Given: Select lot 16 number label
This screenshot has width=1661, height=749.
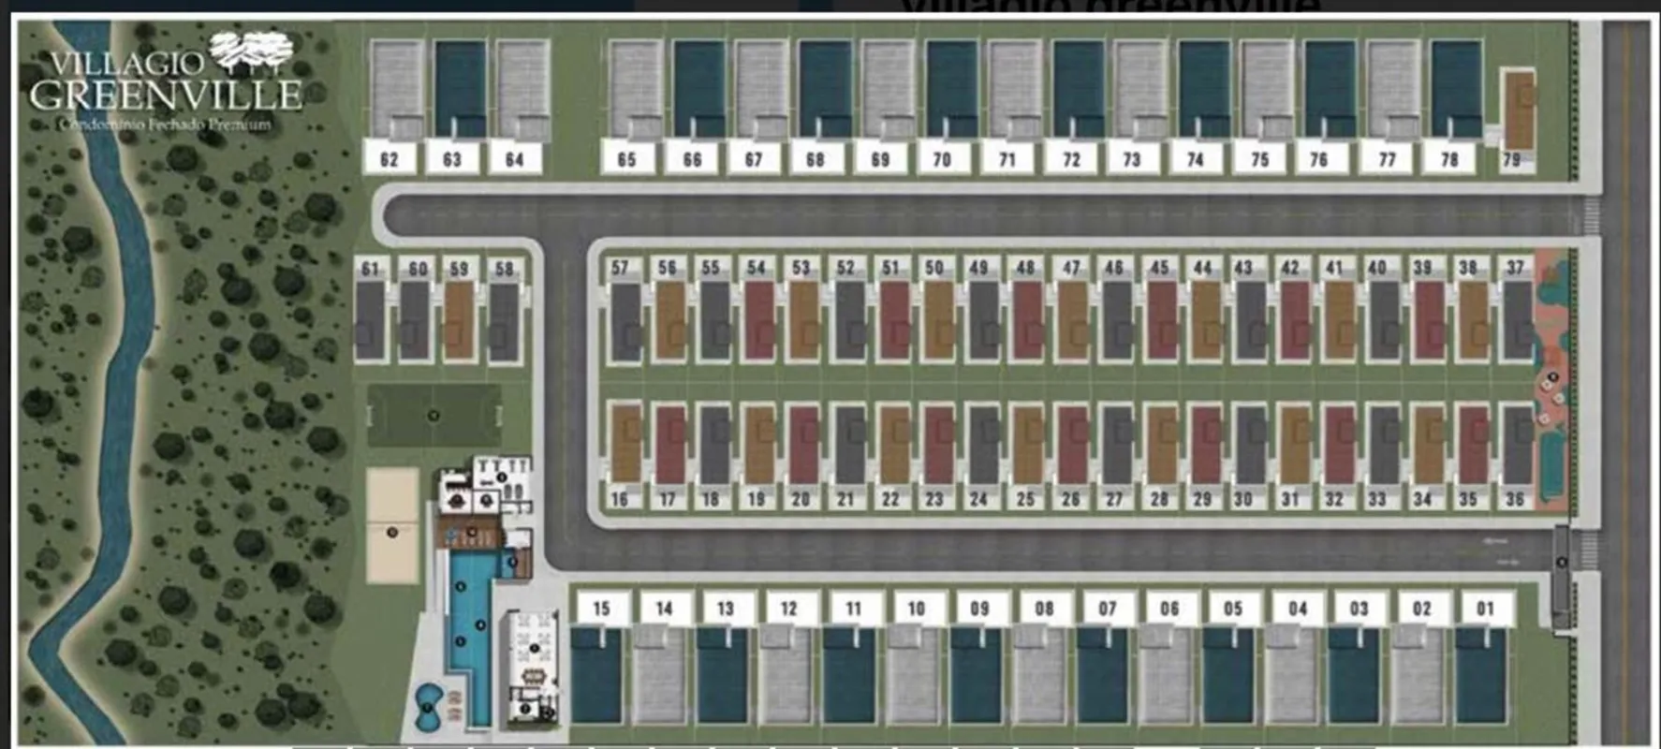Looking at the screenshot, I should [x=620, y=499].
